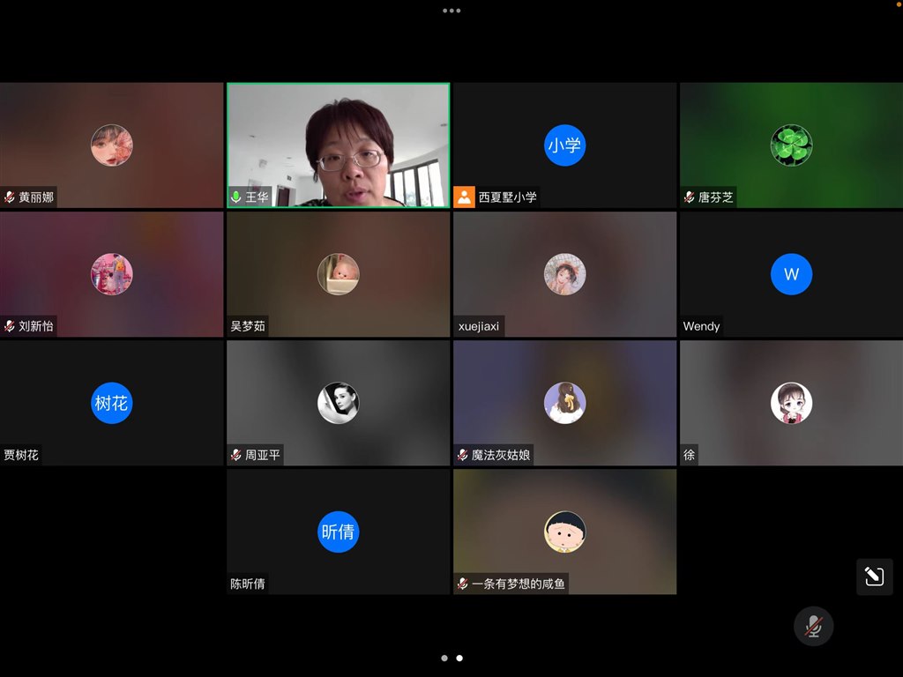903x677 pixels.
Task: Select 王华's active speaker video tile
Action: point(338,145)
